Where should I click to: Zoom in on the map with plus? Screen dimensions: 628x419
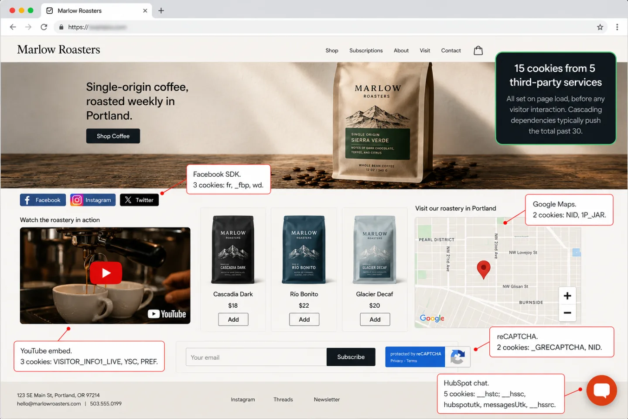pos(567,296)
